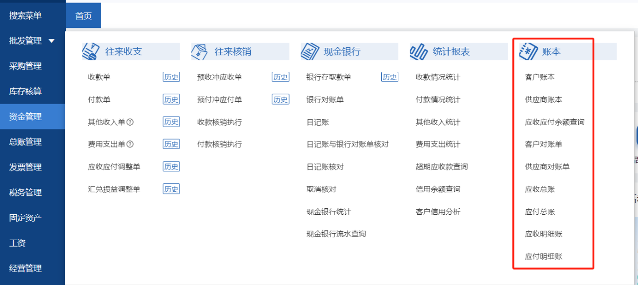
Task: Open the 收款核销执行 link
Action: [219, 122]
